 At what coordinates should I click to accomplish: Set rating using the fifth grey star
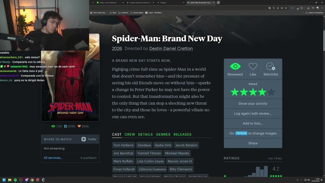[271, 92]
